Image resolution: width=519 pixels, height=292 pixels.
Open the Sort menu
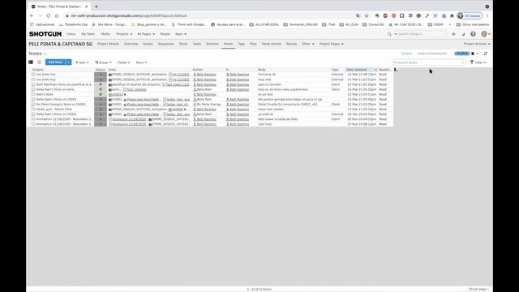[82, 62]
